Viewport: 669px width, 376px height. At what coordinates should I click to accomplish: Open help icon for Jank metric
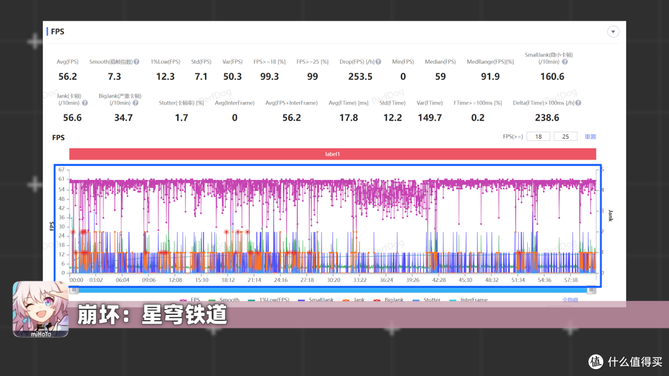tap(85, 103)
